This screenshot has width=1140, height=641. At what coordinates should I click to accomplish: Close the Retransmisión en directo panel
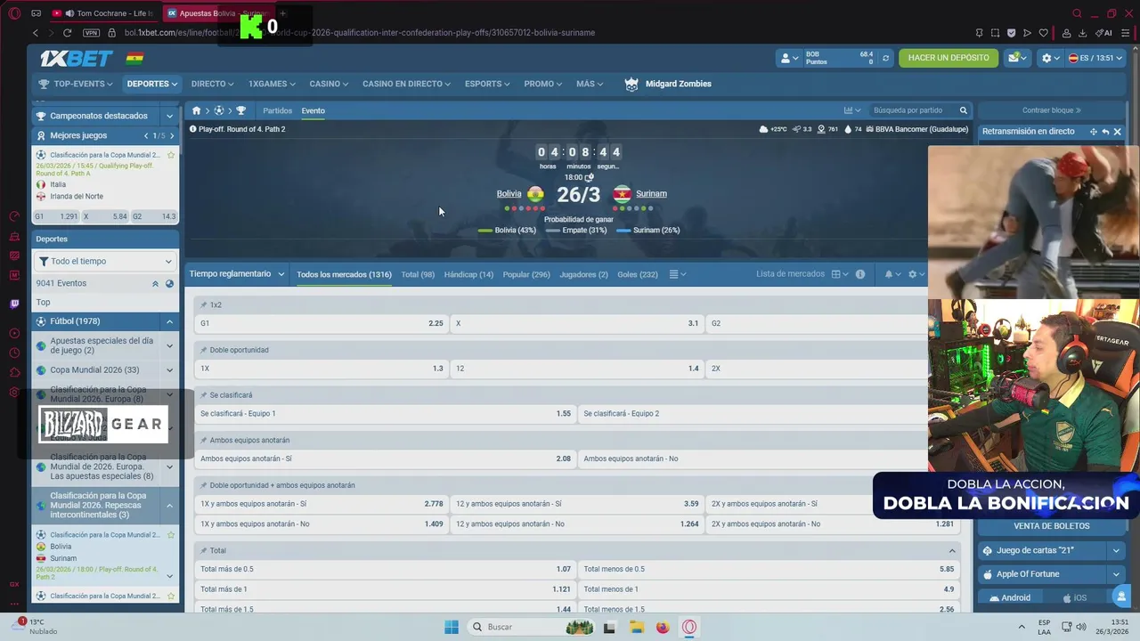(1117, 132)
